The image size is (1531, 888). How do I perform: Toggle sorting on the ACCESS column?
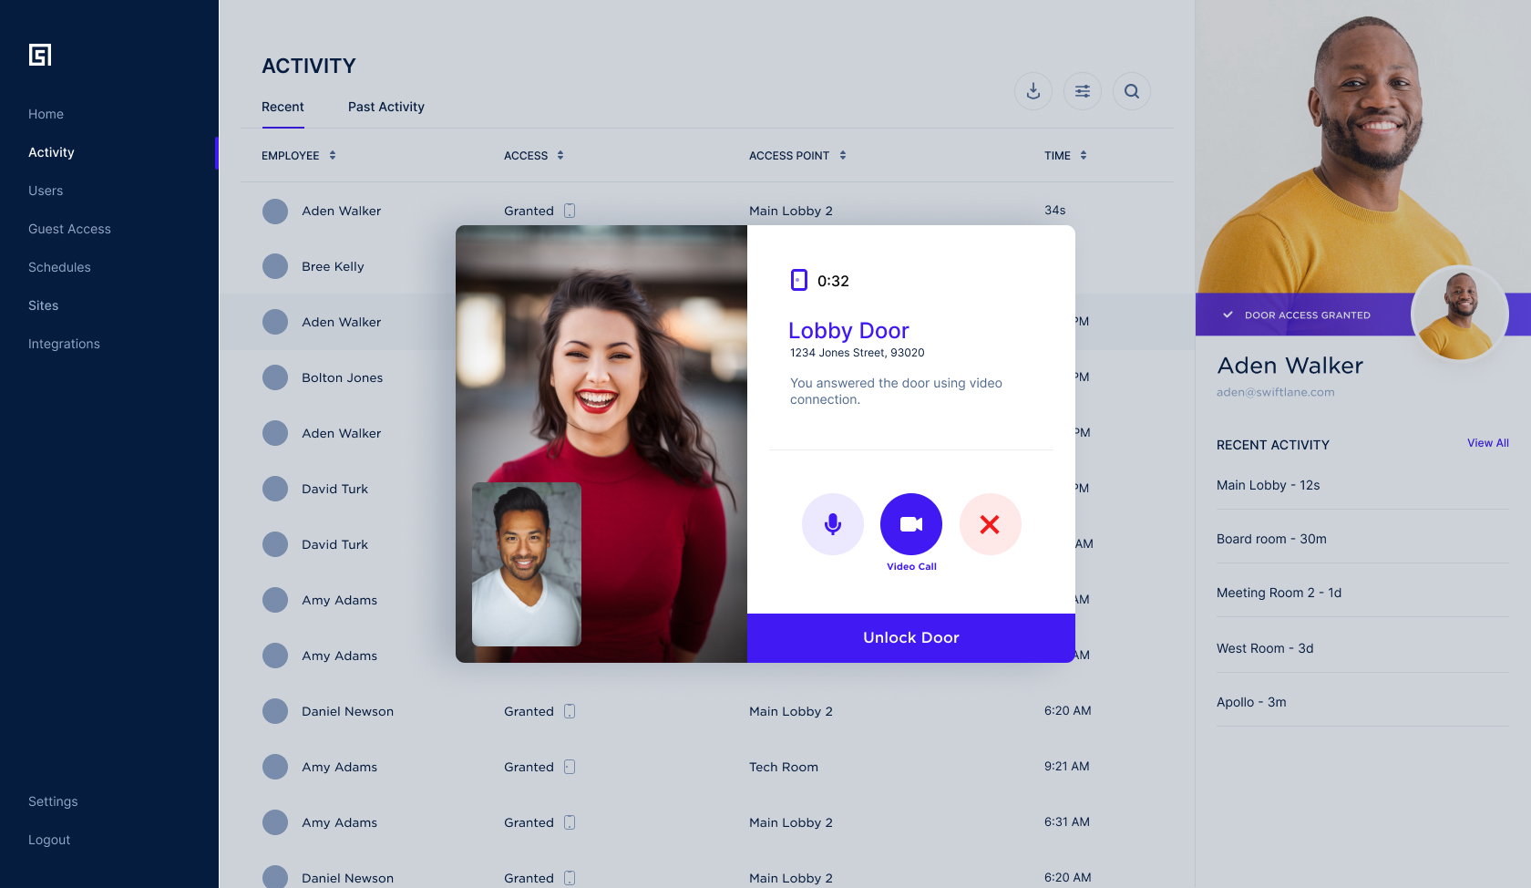point(560,155)
